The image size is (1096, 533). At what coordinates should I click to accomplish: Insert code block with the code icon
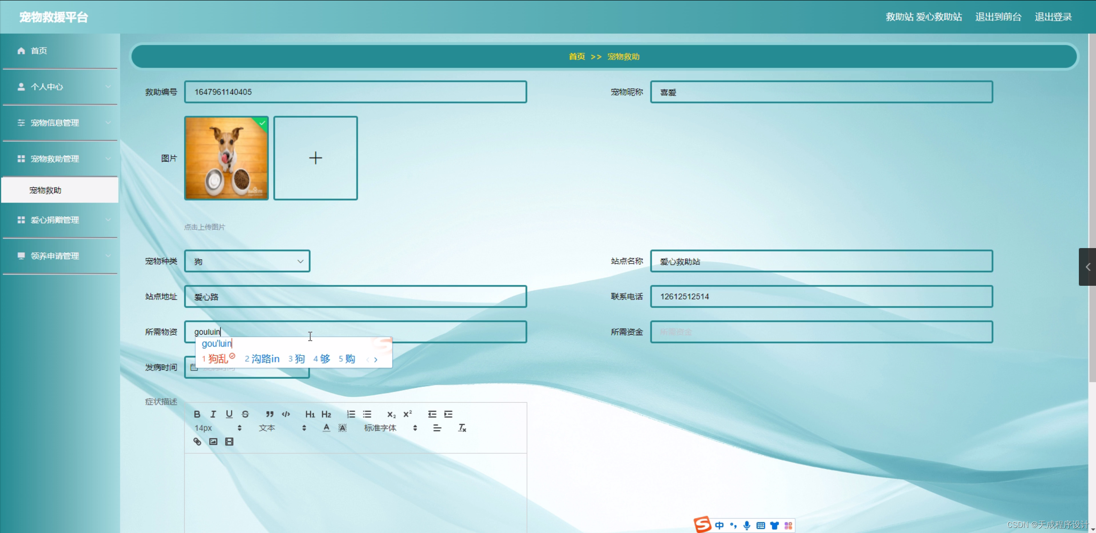pyautogui.click(x=286, y=414)
